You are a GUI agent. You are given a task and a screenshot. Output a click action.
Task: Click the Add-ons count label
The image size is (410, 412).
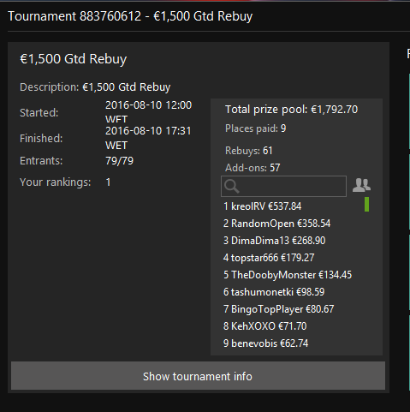(253, 168)
